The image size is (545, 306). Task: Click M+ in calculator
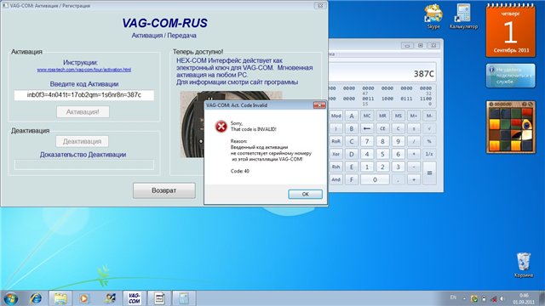414,116
